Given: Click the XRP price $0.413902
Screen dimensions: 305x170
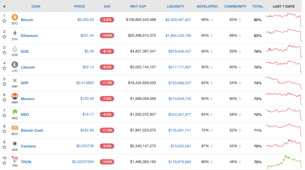Looking at the screenshot, I should (x=85, y=83).
